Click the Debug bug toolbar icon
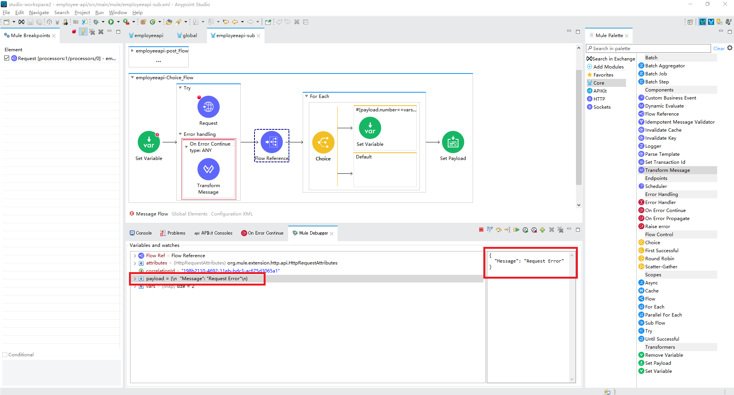This screenshot has width=734, height=395. (x=96, y=22)
